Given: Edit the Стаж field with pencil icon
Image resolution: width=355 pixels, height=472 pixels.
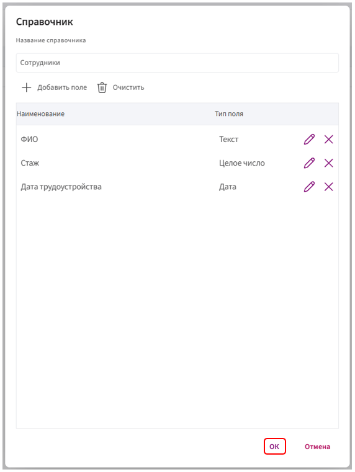Looking at the screenshot, I should pos(309,163).
